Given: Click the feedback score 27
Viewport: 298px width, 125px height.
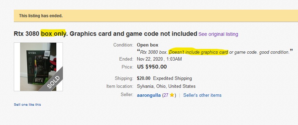Looking at the screenshot, I should pos(166,95).
